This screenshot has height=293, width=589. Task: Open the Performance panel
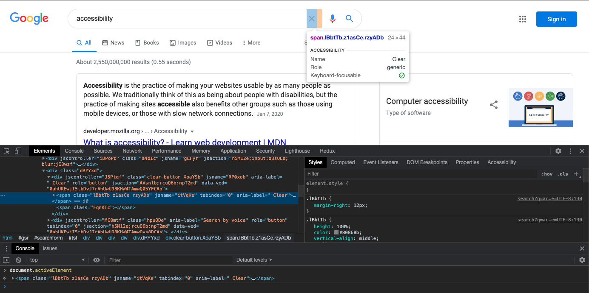coord(167,151)
